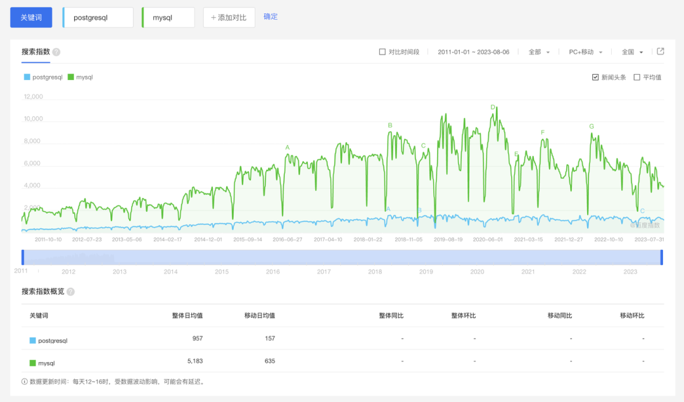Viewport: 684px width, 402px height.
Task: Select the 搜索指数 tab
Action: (x=35, y=51)
